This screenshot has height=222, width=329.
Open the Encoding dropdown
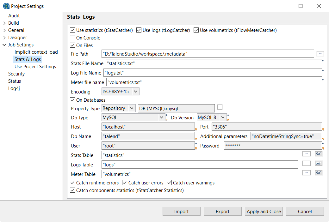tap(120, 92)
